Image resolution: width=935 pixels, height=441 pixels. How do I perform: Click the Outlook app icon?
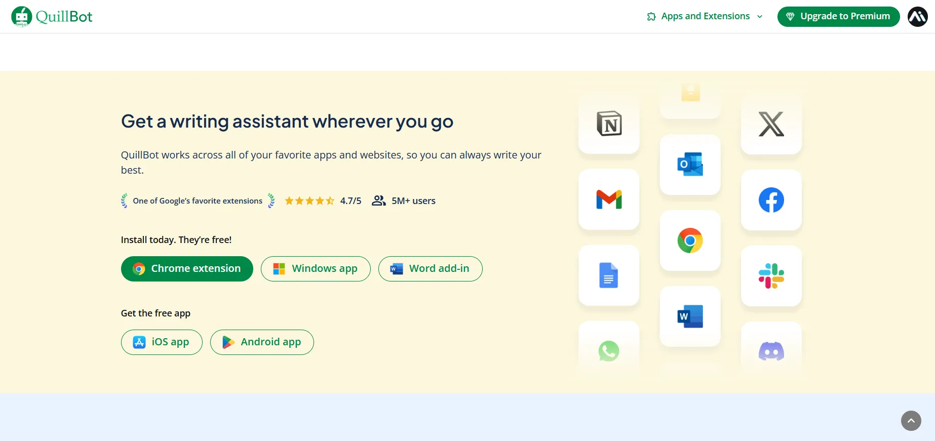[x=690, y=165]
